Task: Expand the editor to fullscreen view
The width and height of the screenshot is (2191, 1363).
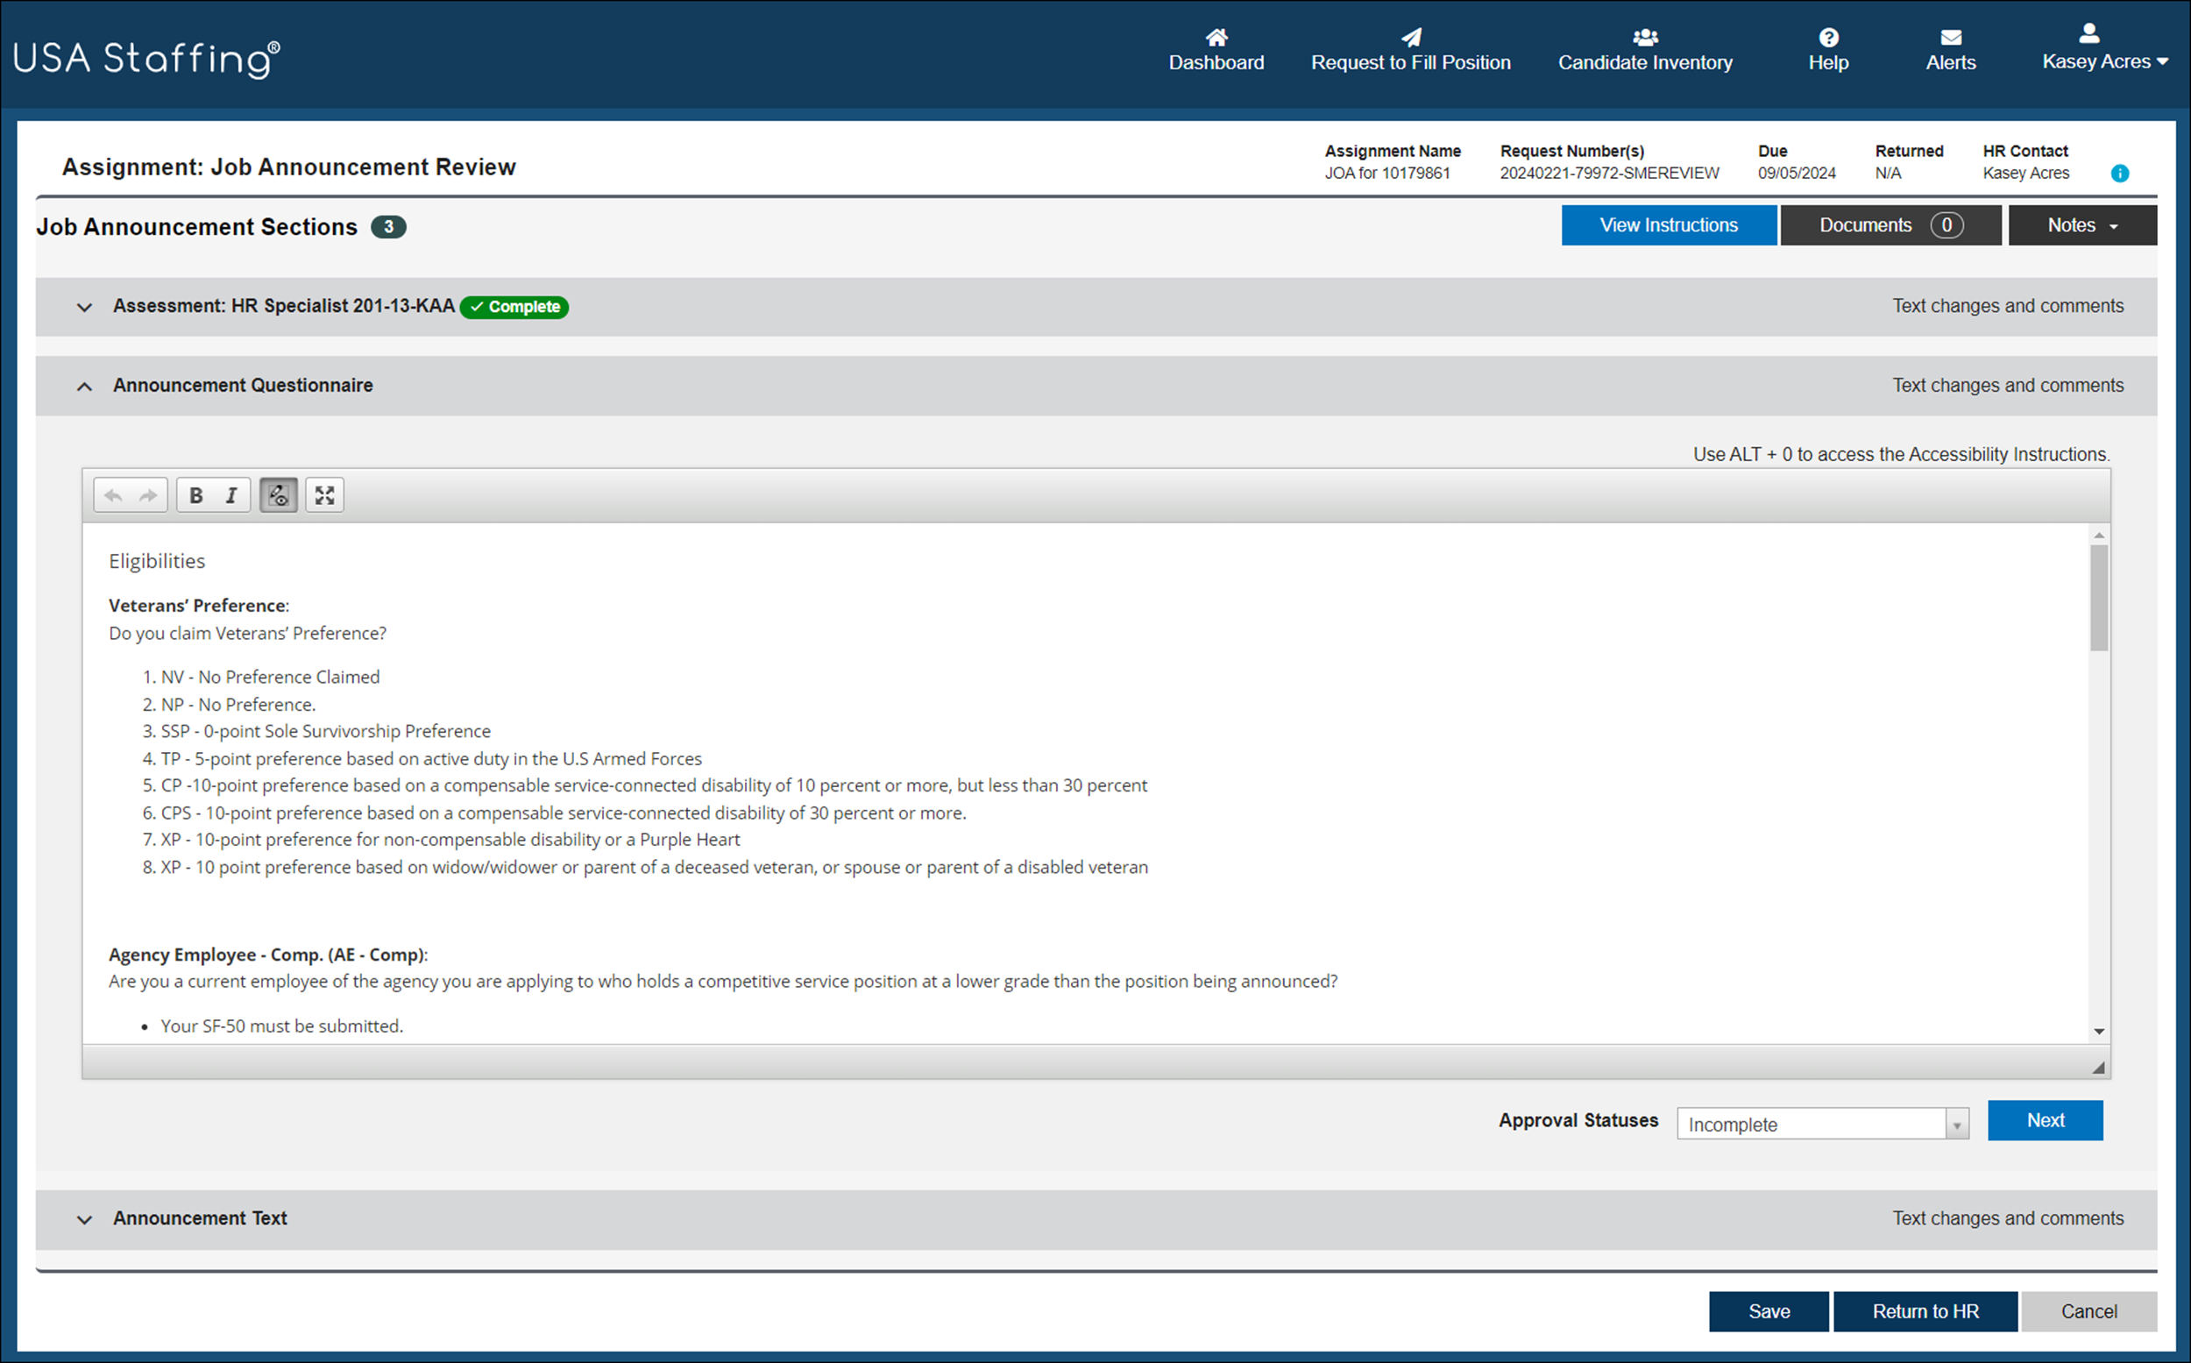Action: click(324, 494)
